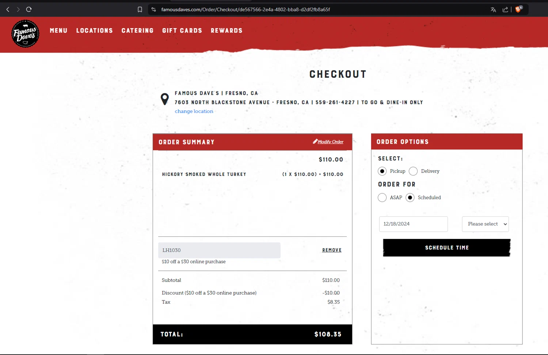Remove the LH1030 promo code
548x355 pixels.
coord(332,250)
